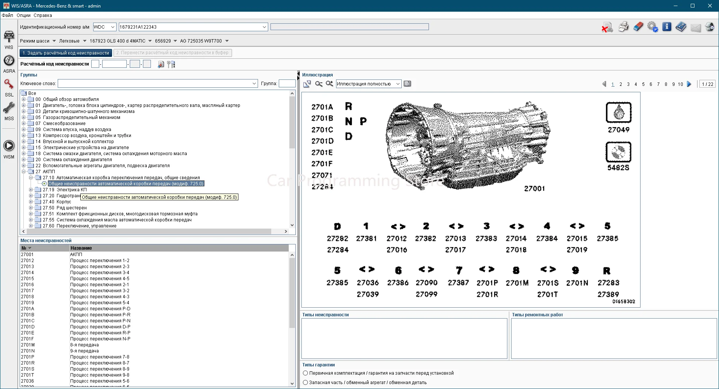Open the SSL keys module

coord(9,87)
